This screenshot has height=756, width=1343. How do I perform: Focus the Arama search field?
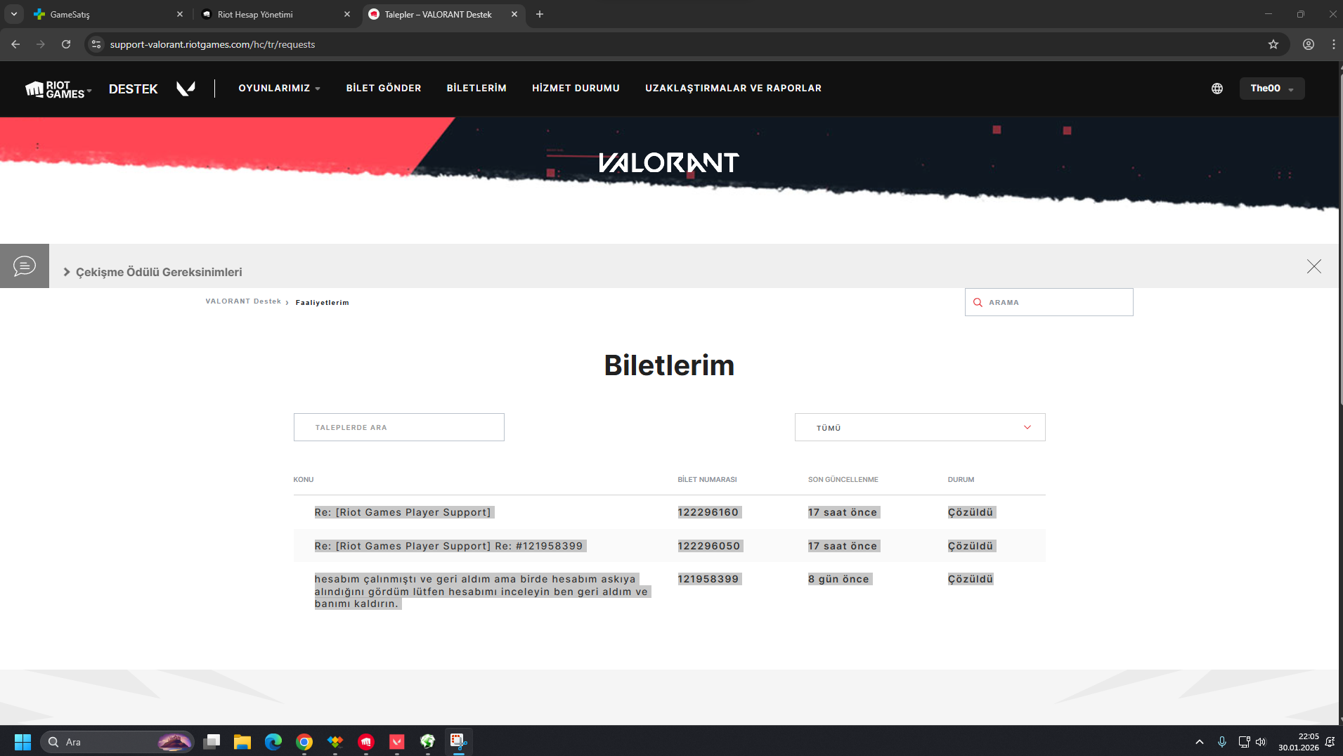pyautogui.click(x=1049, y=302)
